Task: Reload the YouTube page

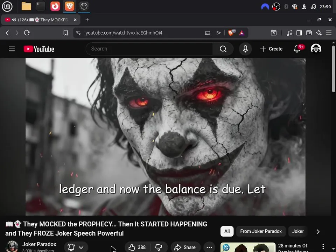Action: pos(27,33)
